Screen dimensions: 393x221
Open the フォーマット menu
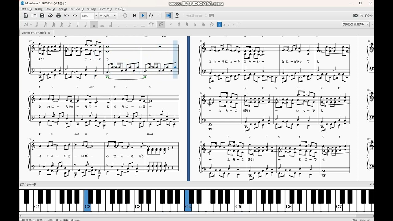point(77,9)
